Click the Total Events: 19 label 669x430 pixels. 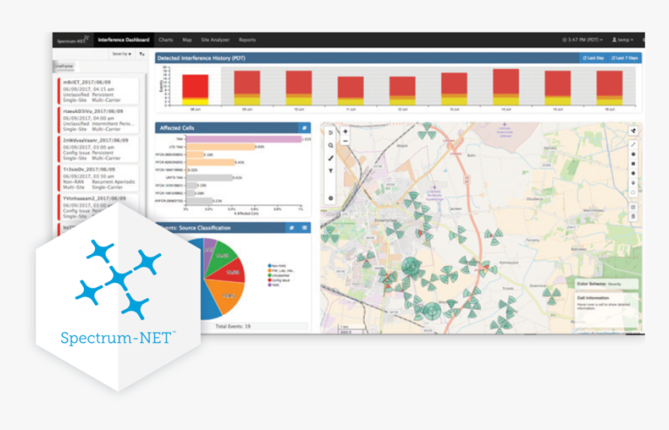[233, 327]
